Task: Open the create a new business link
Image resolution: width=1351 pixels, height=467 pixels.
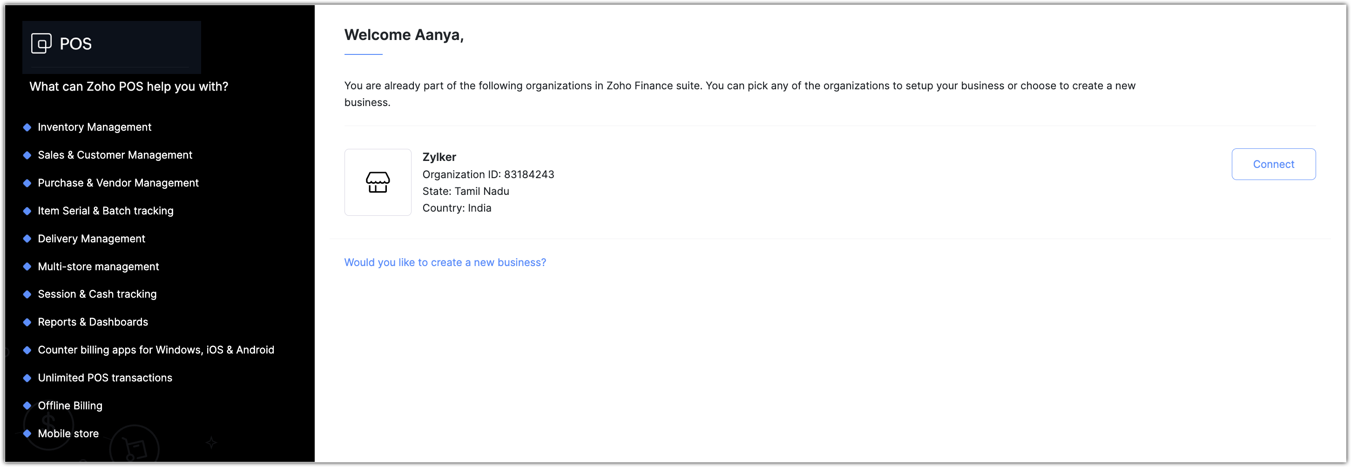Action: point(445,263)
